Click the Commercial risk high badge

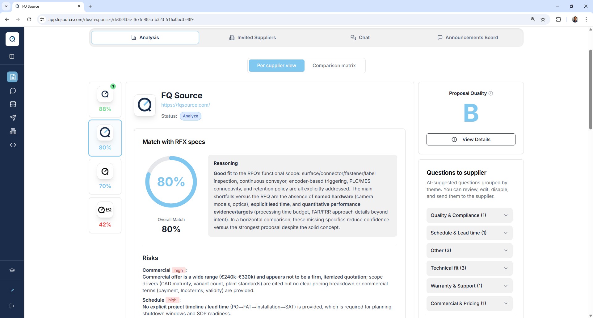179,270
